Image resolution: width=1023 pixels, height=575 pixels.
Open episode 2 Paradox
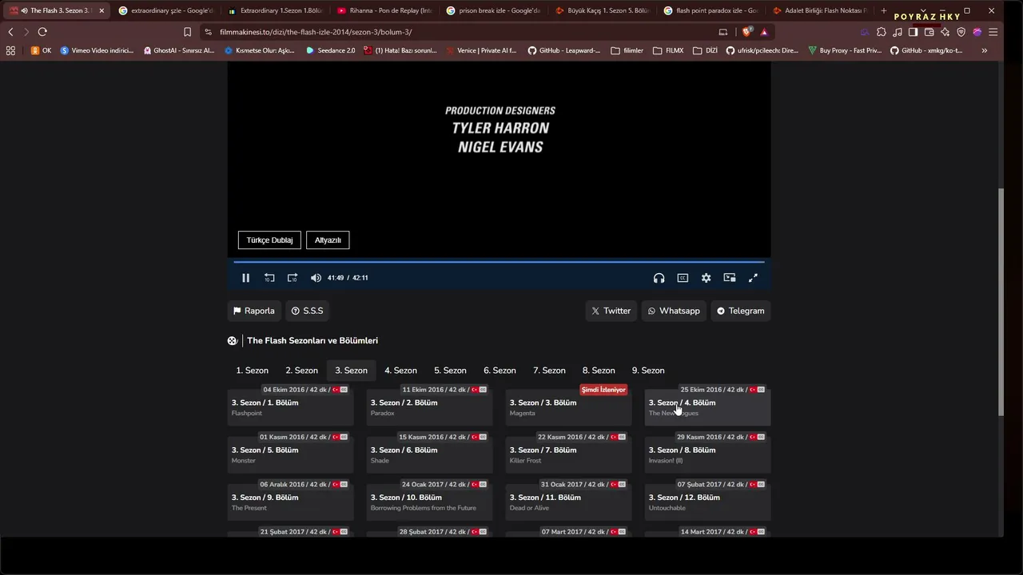click(x=430, y=407)
